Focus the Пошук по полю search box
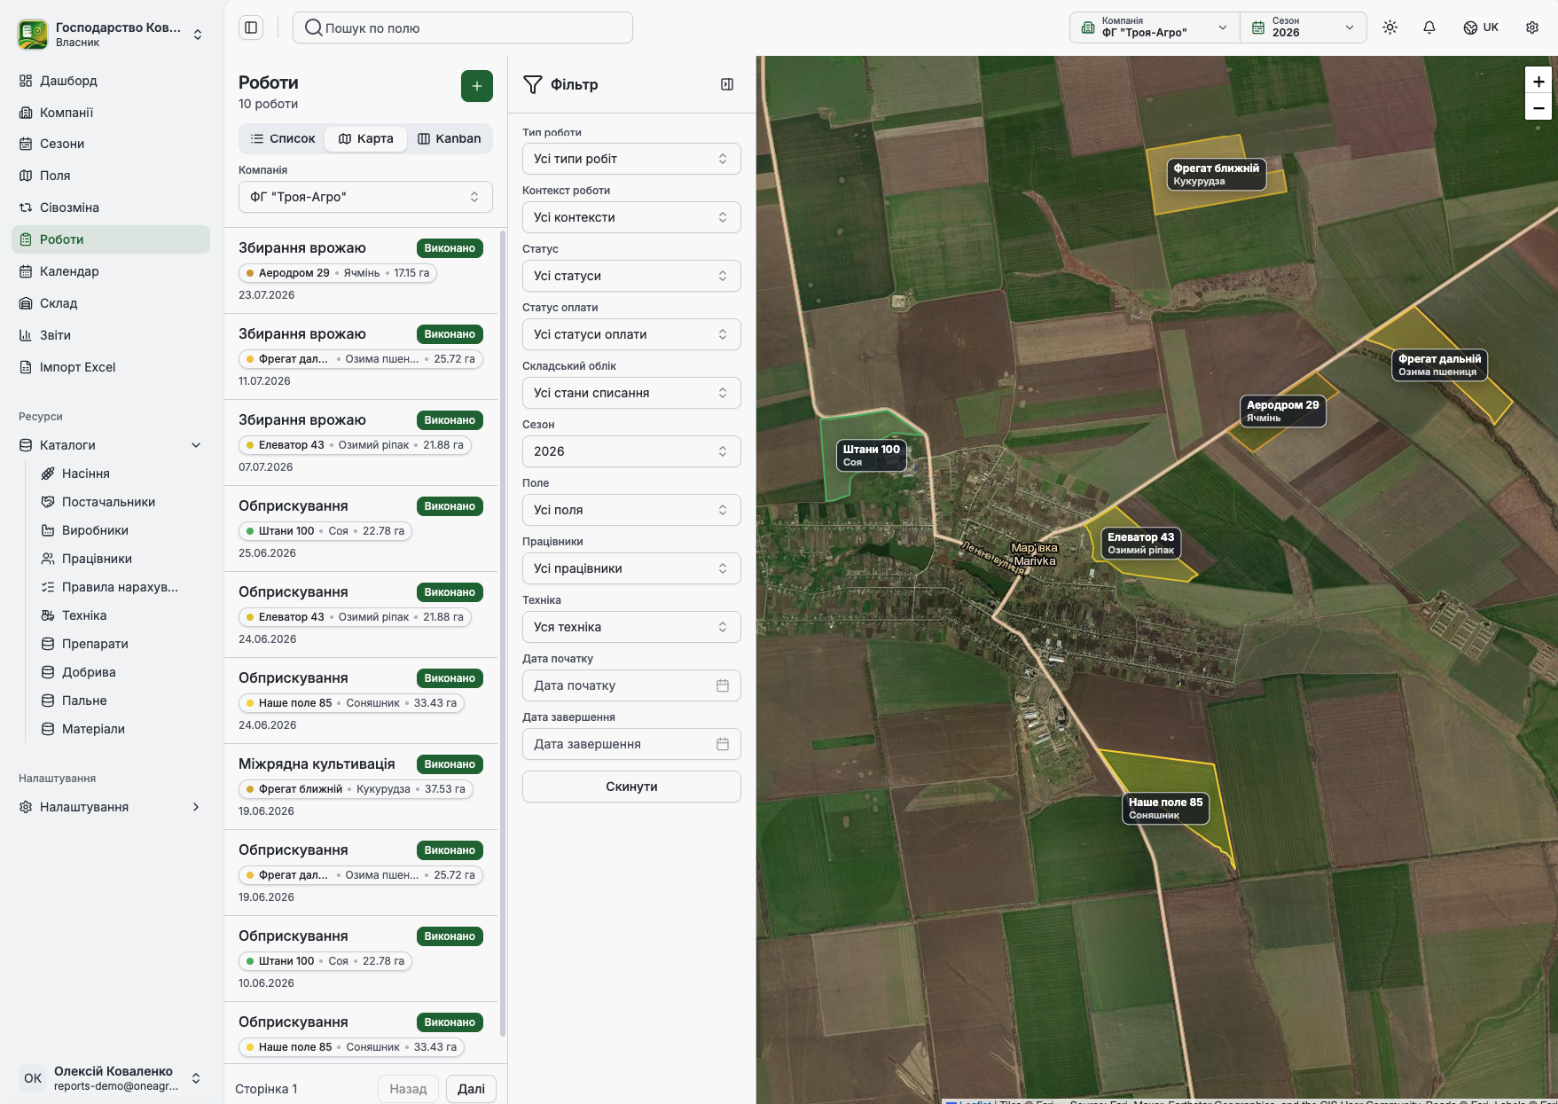The width and height of the screenshot is (1558, 1104). pyautogui.click(x=463, y=27)
